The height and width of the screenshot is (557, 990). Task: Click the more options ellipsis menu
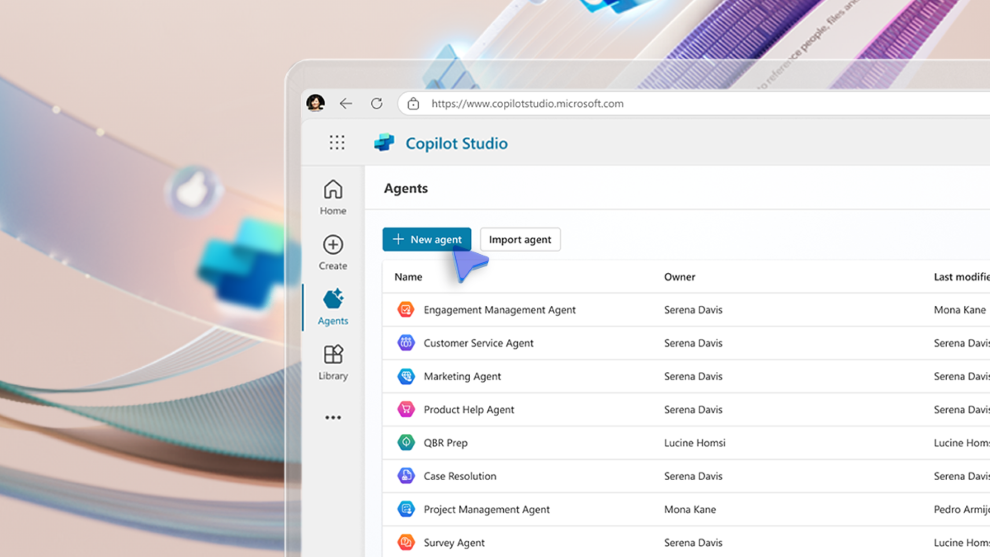(333, 418)
